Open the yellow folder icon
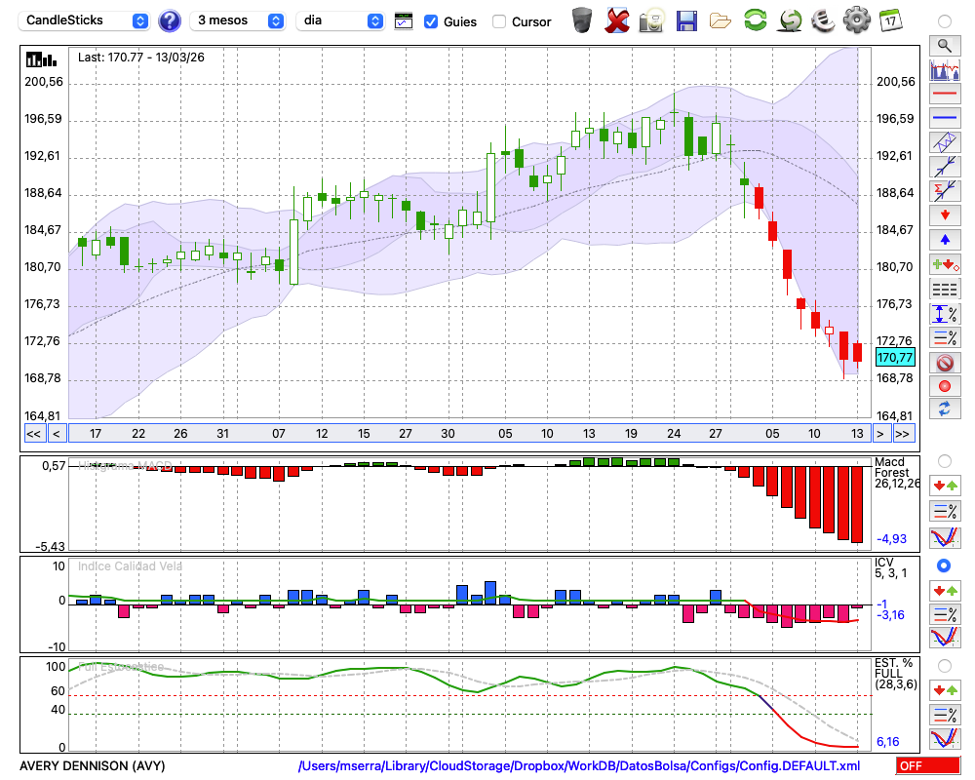Screen dimensions: 975x780 pos(721,21)
